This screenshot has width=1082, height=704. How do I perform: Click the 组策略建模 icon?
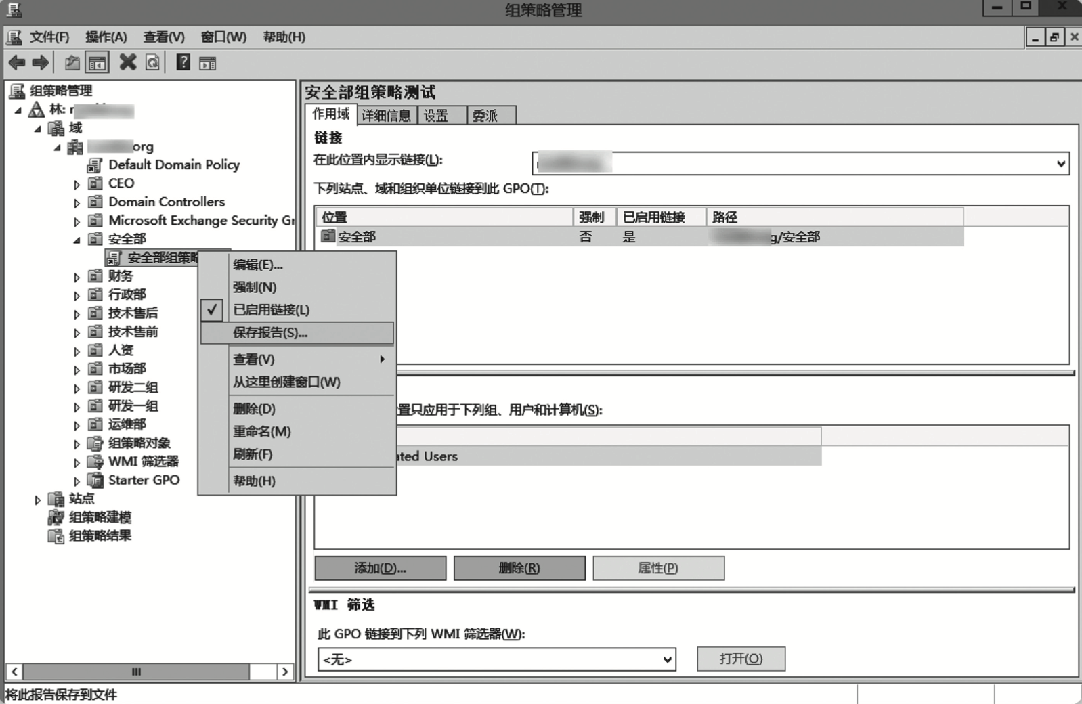coord(56,518)
